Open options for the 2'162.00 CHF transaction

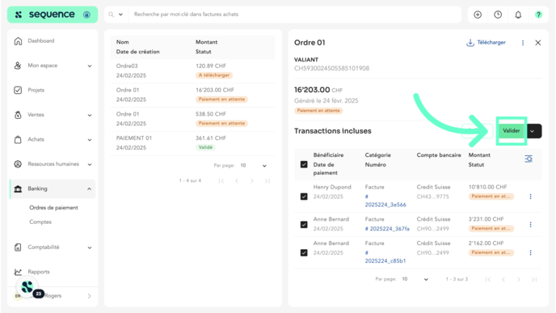(x=530, y=252)
